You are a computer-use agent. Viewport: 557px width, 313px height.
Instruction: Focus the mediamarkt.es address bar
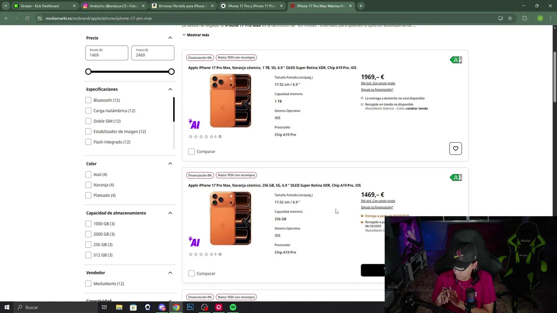tap(261, 18)
